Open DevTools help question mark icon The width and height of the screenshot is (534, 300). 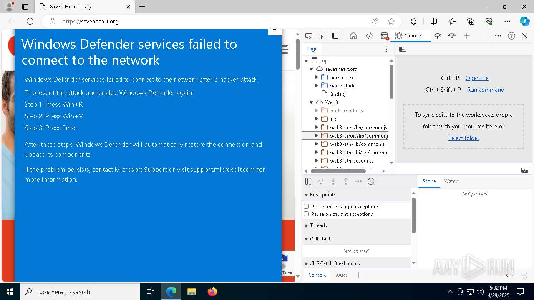pyautogui.click(x=511, y=36)
